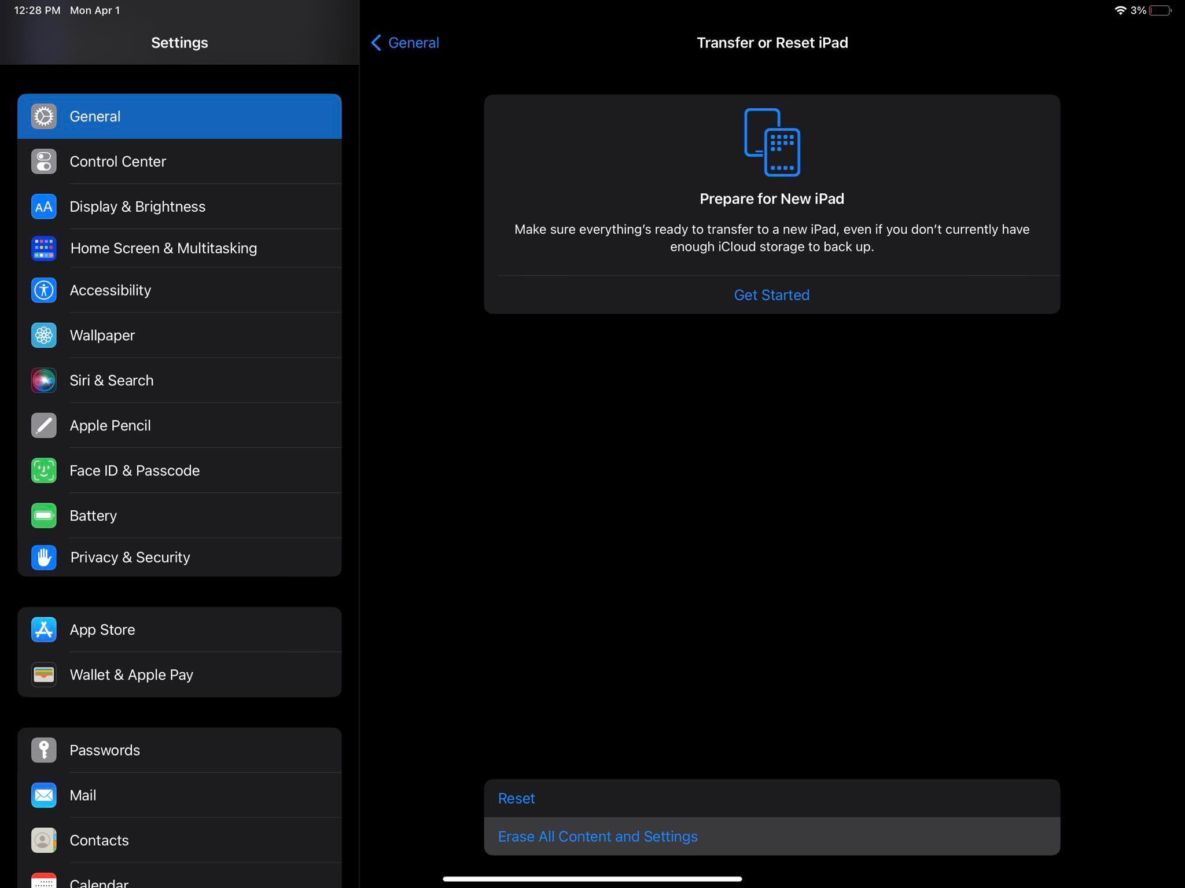The image size is (1185, 888).
Task: Tap the Passwords key icon
Action: pos(43,750)
